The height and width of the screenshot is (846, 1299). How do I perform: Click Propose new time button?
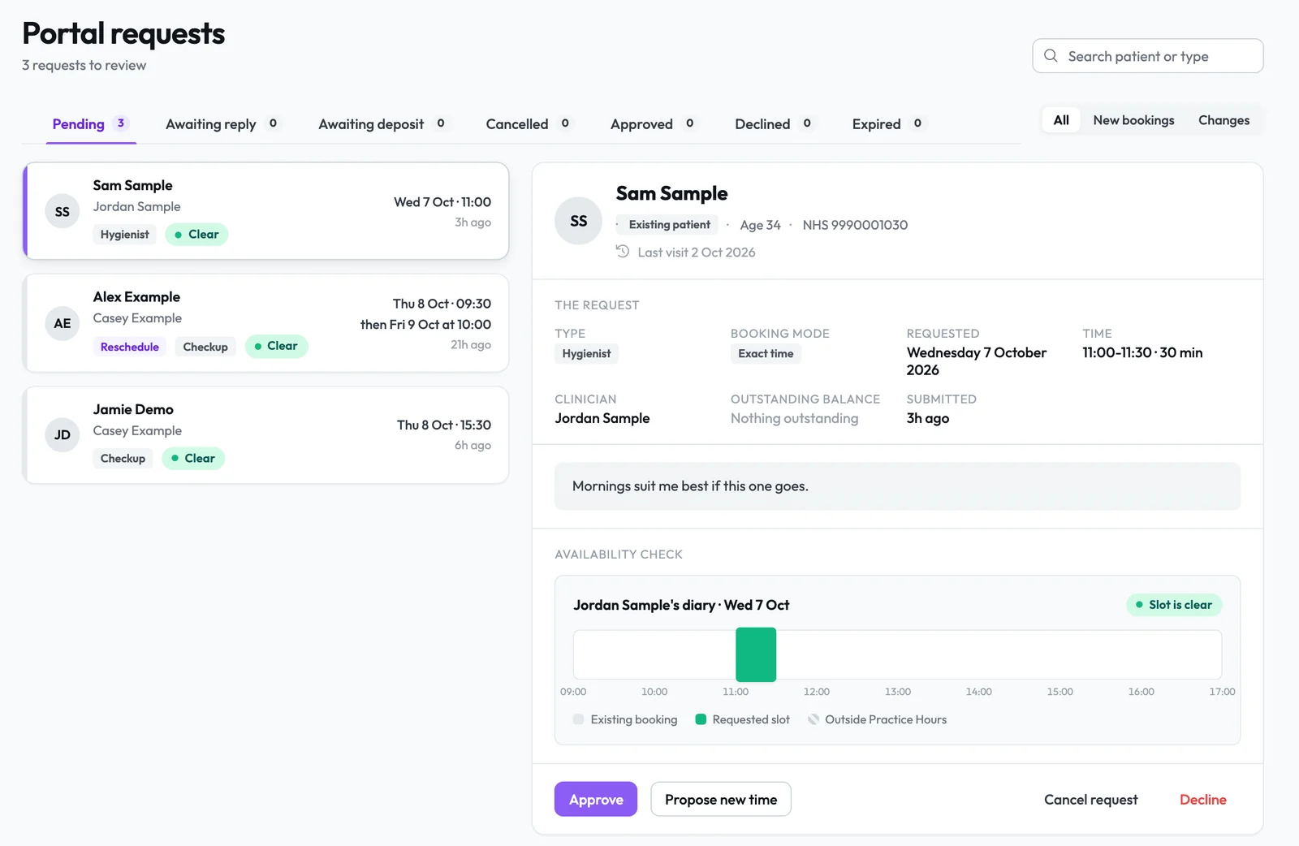point(721,800)
